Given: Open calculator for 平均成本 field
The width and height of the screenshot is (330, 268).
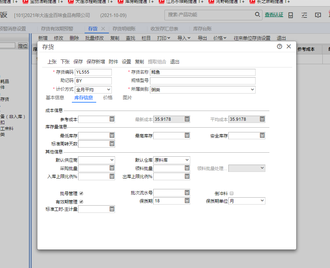Looking at the screenshot, I should pyautogui.click(x=262, y=119).
